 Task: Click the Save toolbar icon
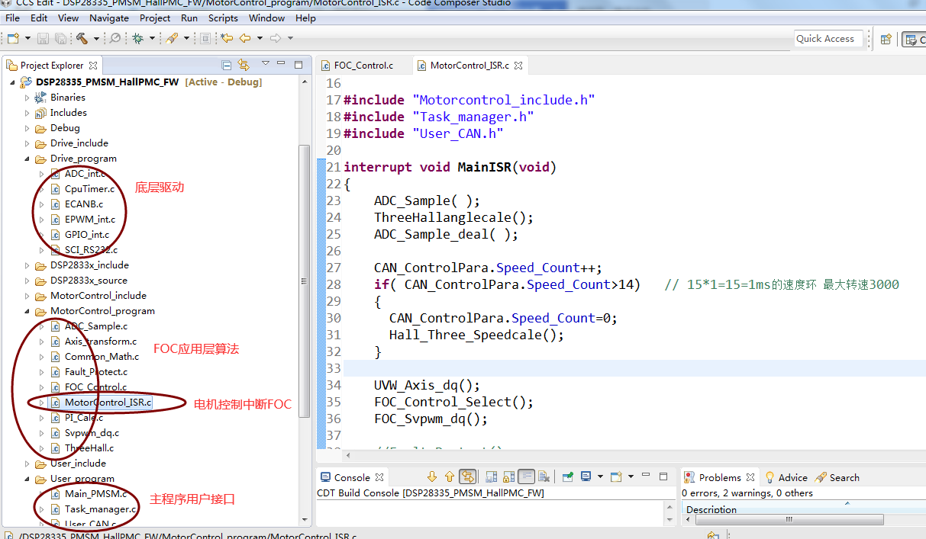point(42,38)
